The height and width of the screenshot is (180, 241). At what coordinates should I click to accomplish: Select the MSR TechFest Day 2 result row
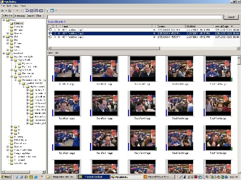(144, 33)
